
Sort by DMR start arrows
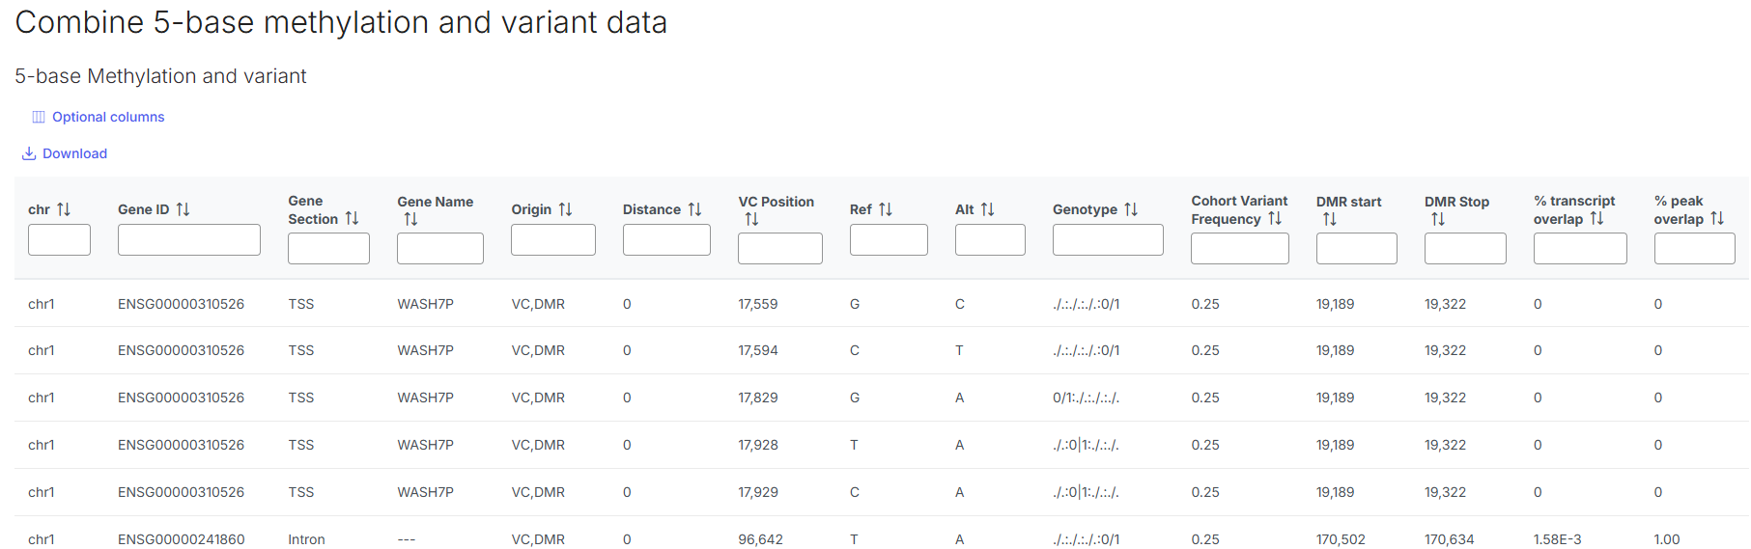click(x=1330, y=220)
